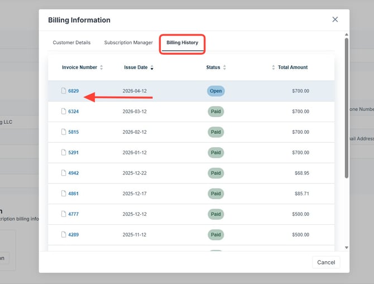This screenshot has width=374, height=284.
Task: Open invoice 4942 link
Action: (x=74, y=173)
